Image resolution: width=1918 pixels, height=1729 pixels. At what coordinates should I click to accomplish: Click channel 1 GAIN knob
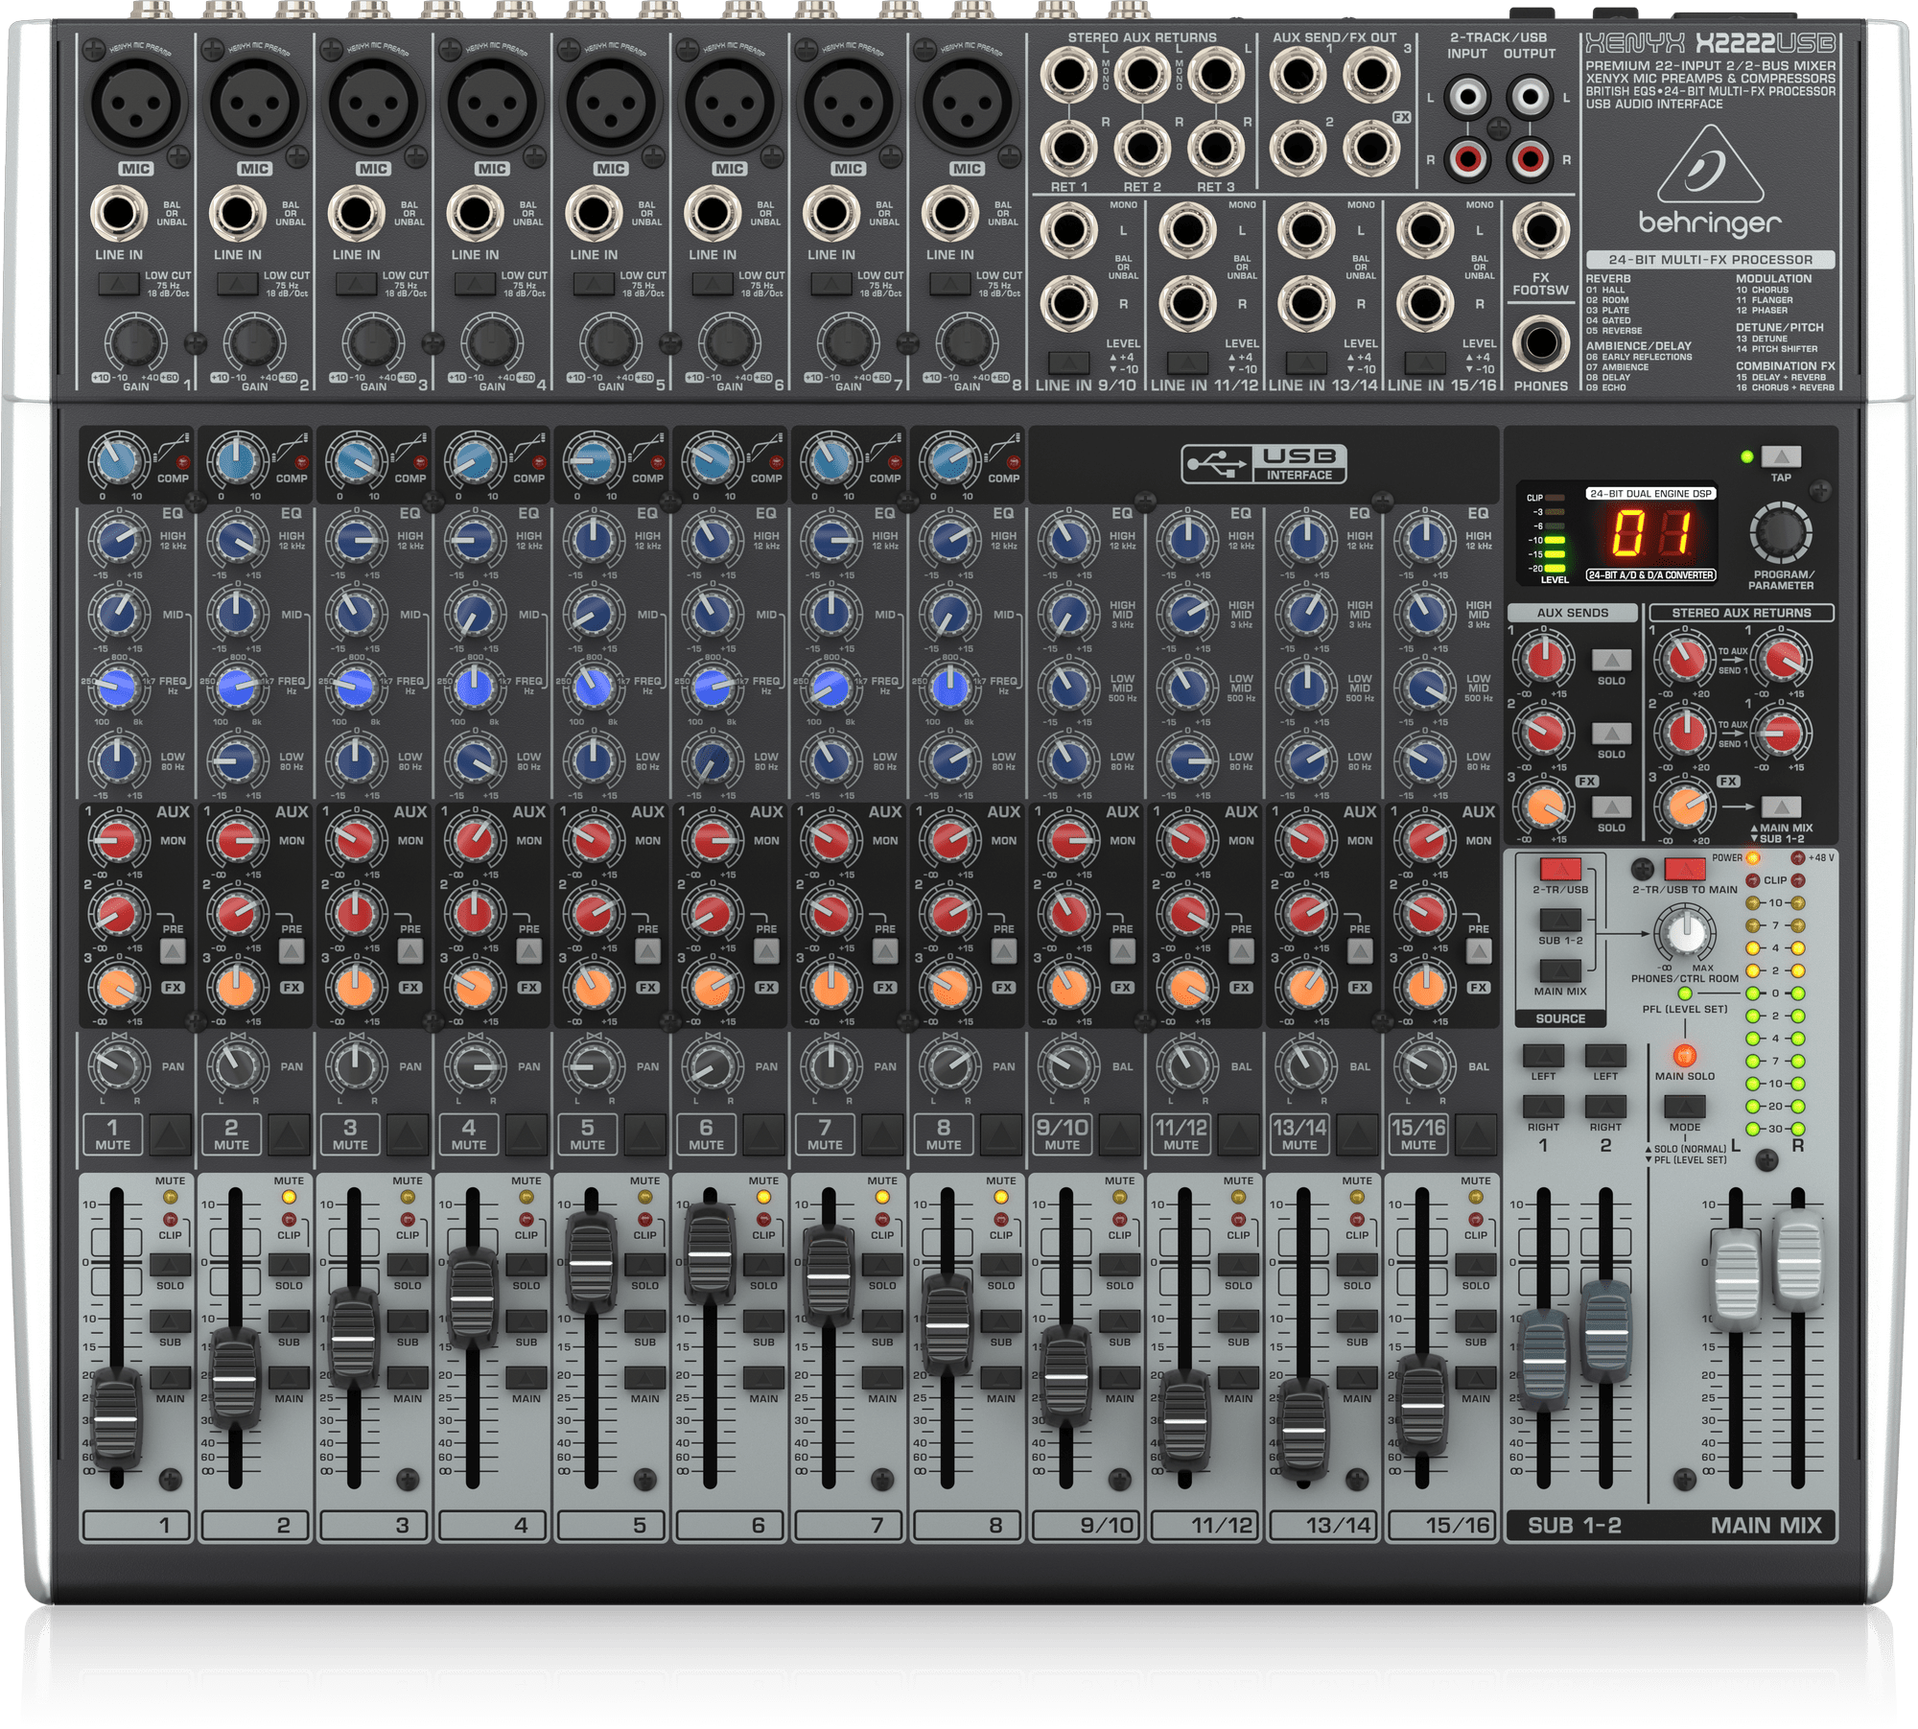tap(135, 342)
